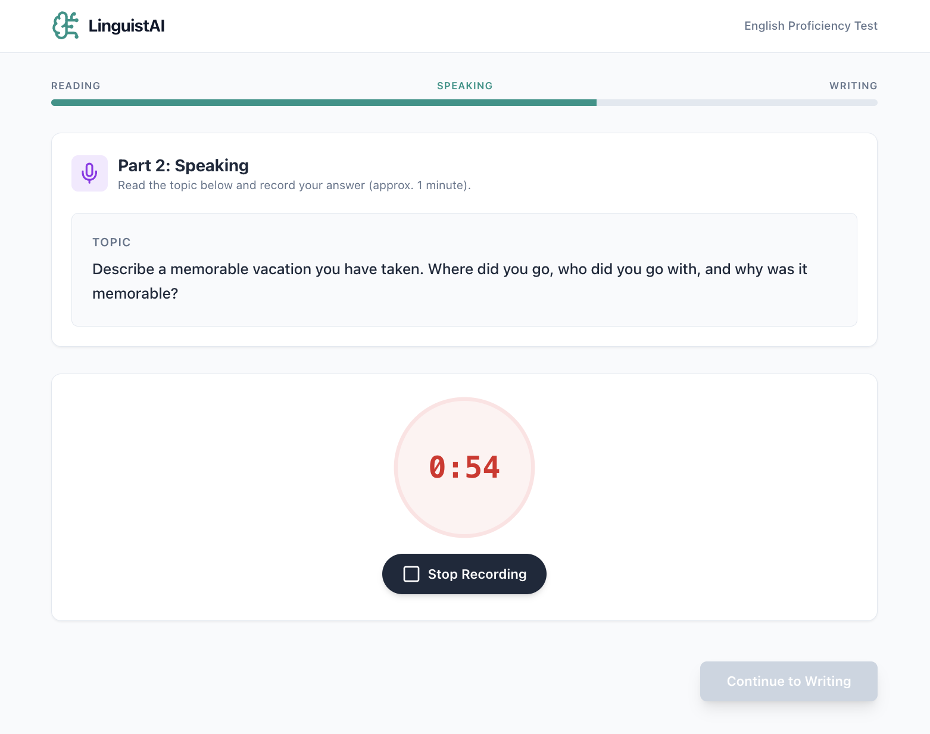Click the word memorable? ending the topic
Viewport: 930px width, 734px height.
coord(135,294)
